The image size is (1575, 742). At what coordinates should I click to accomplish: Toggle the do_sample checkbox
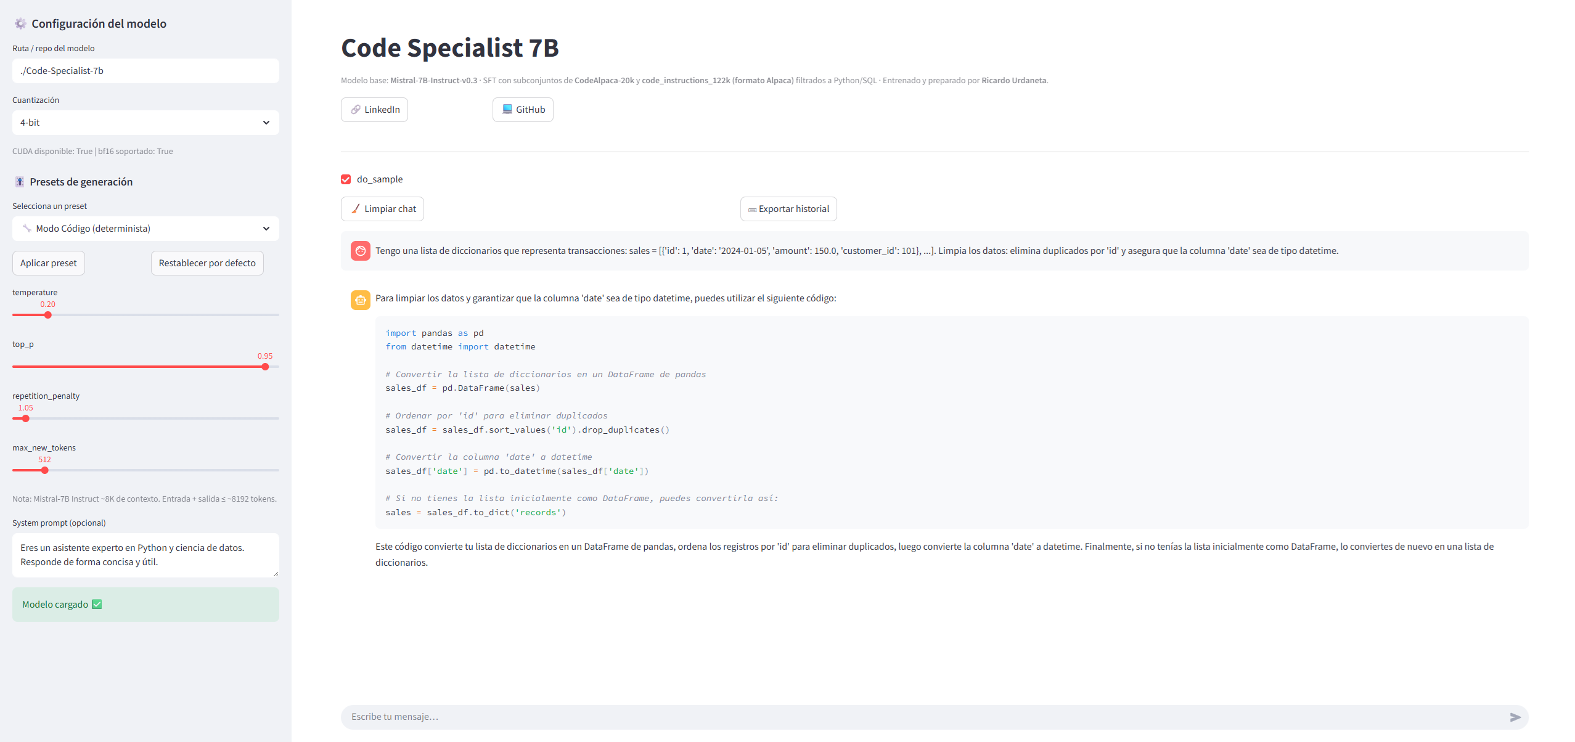(x=346, y=179)
